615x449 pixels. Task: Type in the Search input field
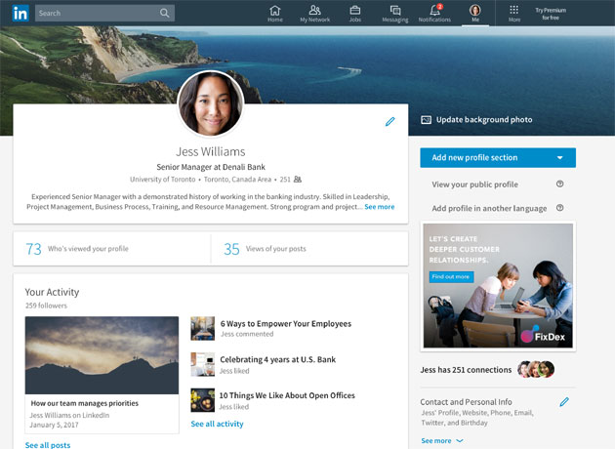pyautogui.click(x=96, y=14)
